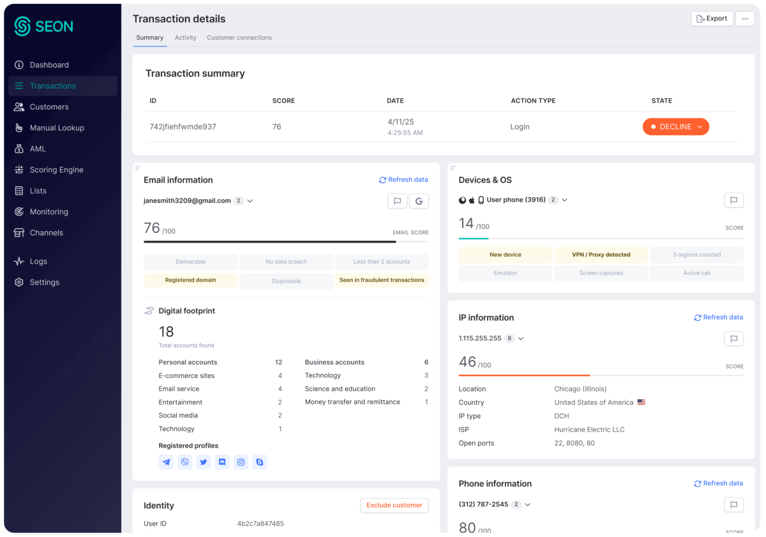Viewport: 766px width, 537px height.
Task: Open the Instagram registered profile
Action: tap(241, 462)
